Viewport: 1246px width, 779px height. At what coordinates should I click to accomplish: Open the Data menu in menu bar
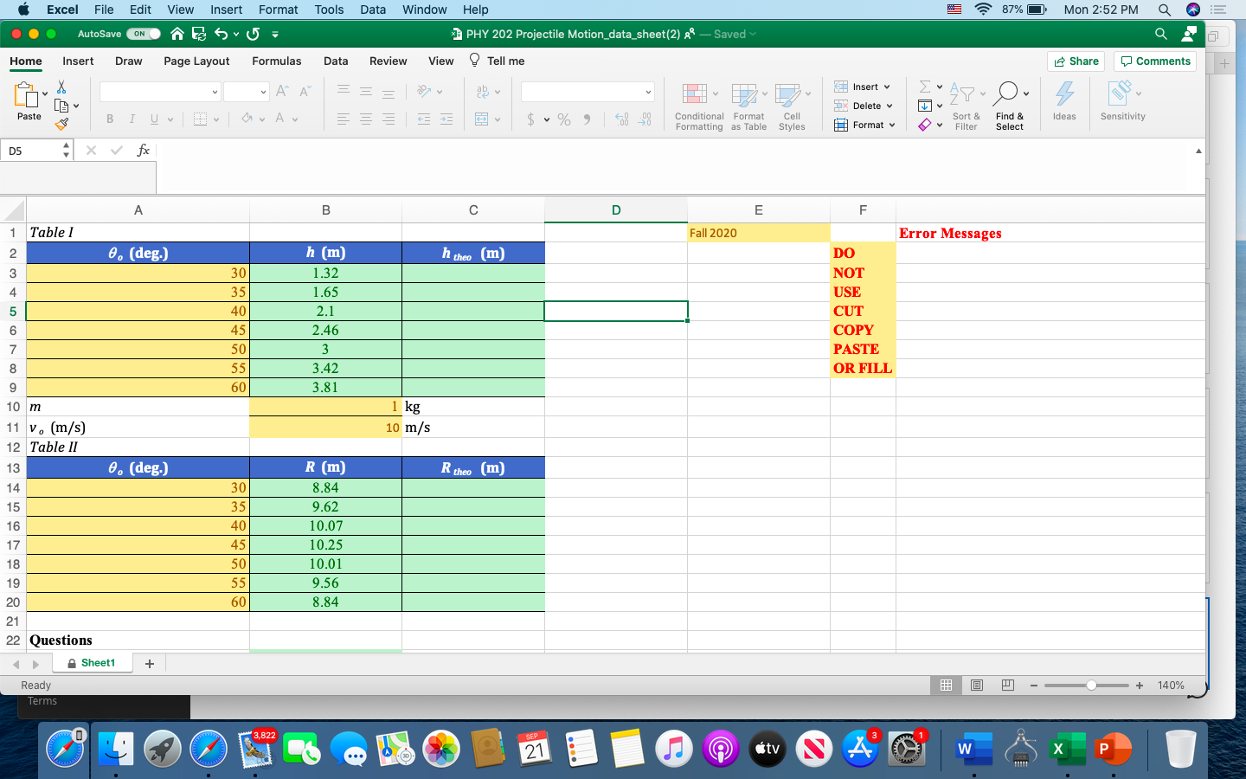(373, 10)
